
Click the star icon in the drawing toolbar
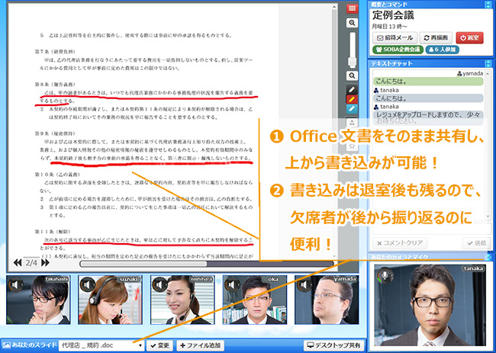(352, 146)
